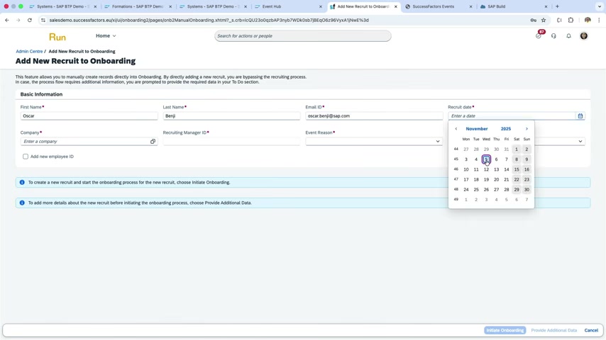Click week number 47 in calendar
The width and height of the screenshot is (606, 340).
456,179
